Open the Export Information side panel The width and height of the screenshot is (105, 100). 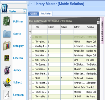point(102,31)
